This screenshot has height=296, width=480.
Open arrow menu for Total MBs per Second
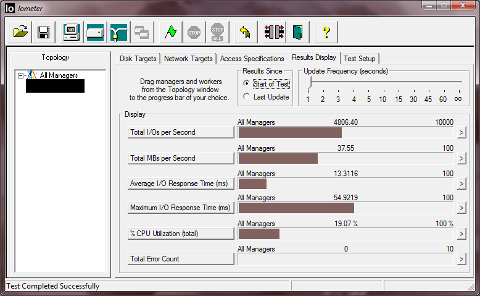[461, 159]
